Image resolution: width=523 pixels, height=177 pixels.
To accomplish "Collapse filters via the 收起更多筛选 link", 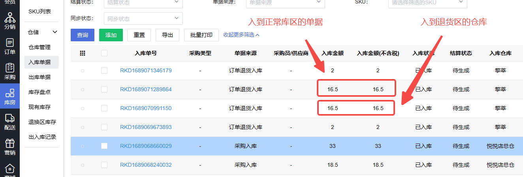I will click(241, 35).
